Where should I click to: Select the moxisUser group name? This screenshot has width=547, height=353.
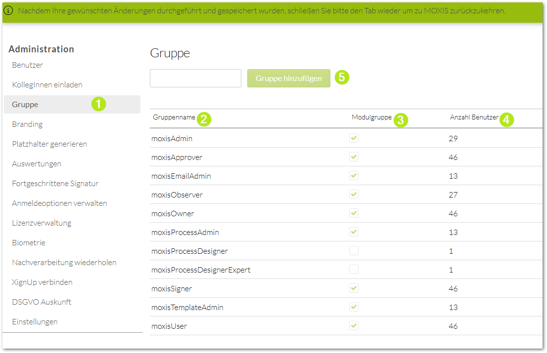point(169,326)
